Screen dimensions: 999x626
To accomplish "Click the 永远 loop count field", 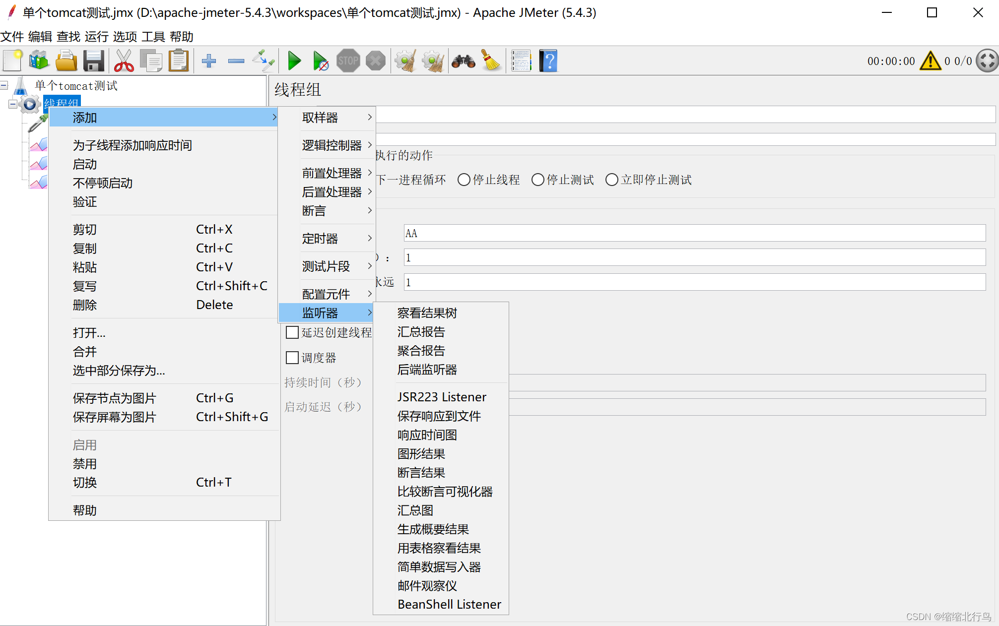I will [x=695, y=282].
